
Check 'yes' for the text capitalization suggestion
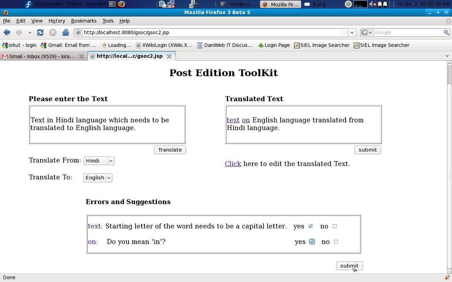coord(311,226)
